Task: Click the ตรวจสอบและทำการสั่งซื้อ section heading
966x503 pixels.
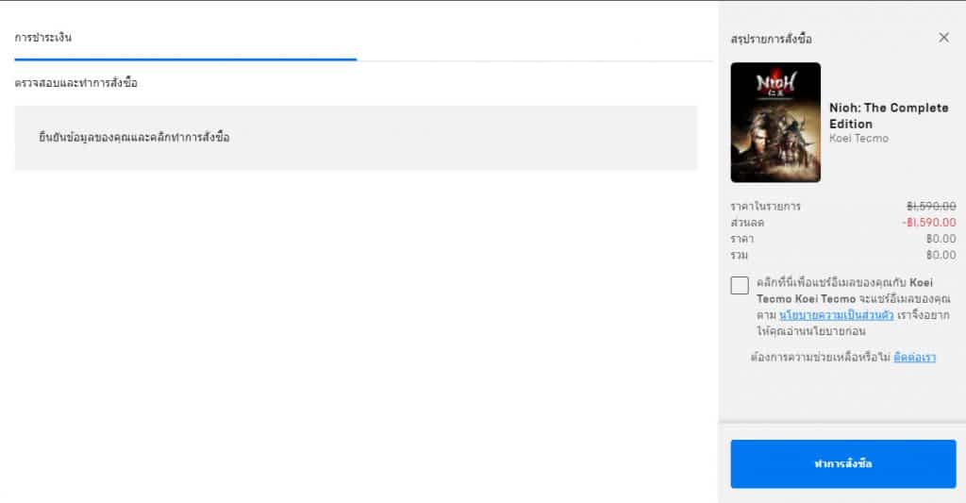Action: [75, 83]
